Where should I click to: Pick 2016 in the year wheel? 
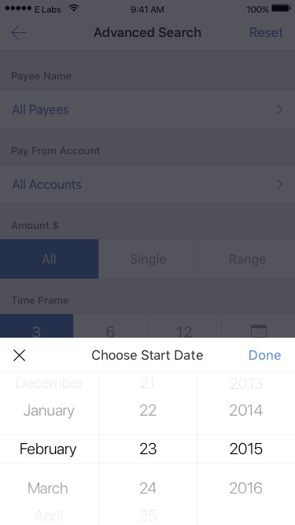coord(245,488)
